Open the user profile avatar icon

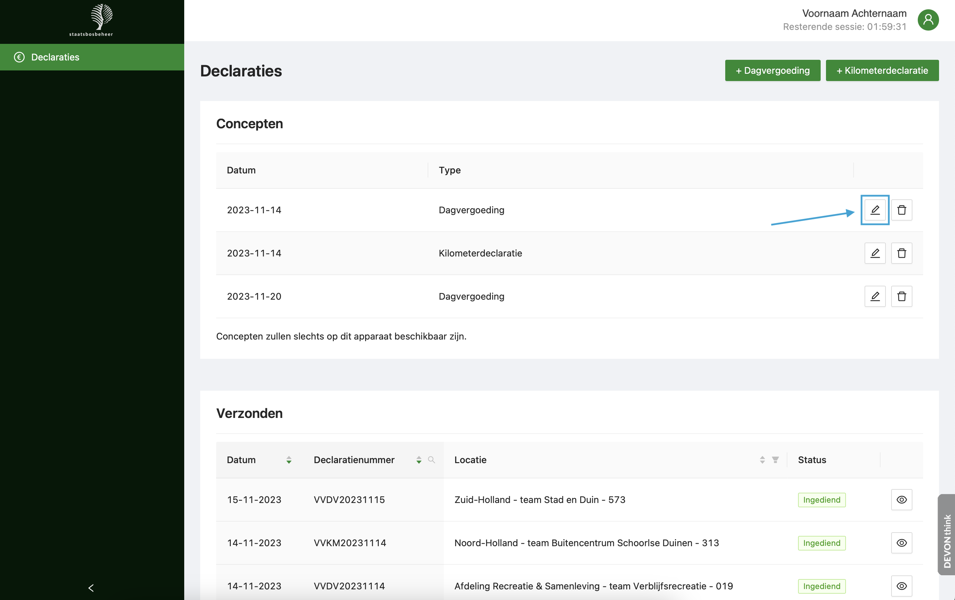tap(928, 20)
